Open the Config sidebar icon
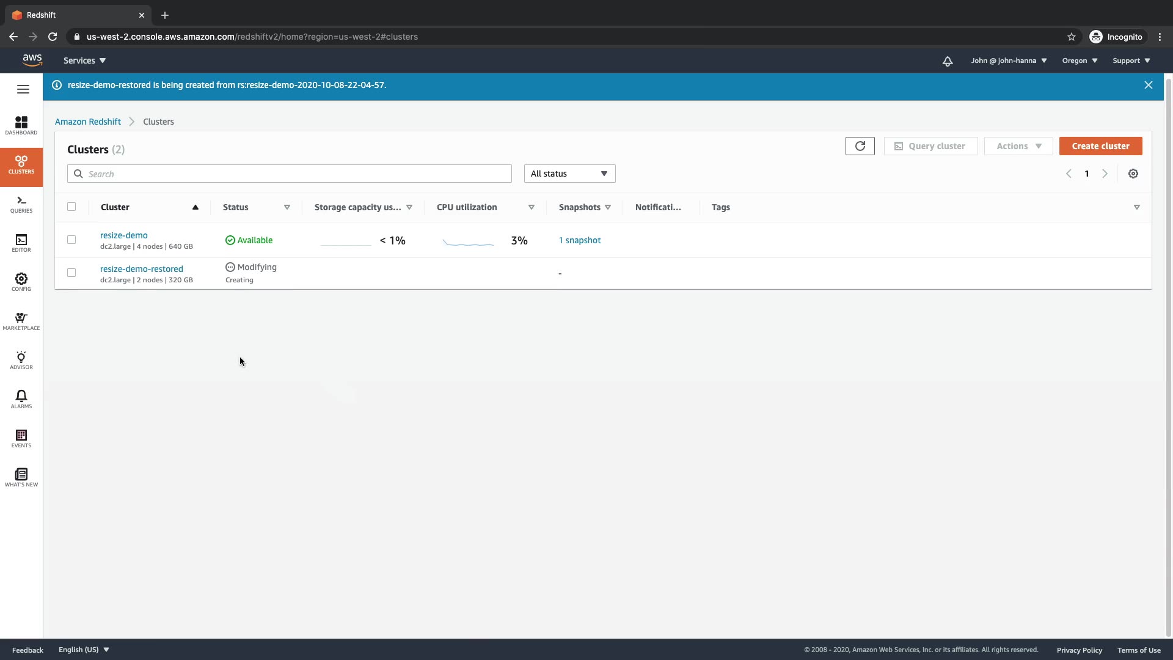The image size is (1173, 660). click(x=21, y=282)
